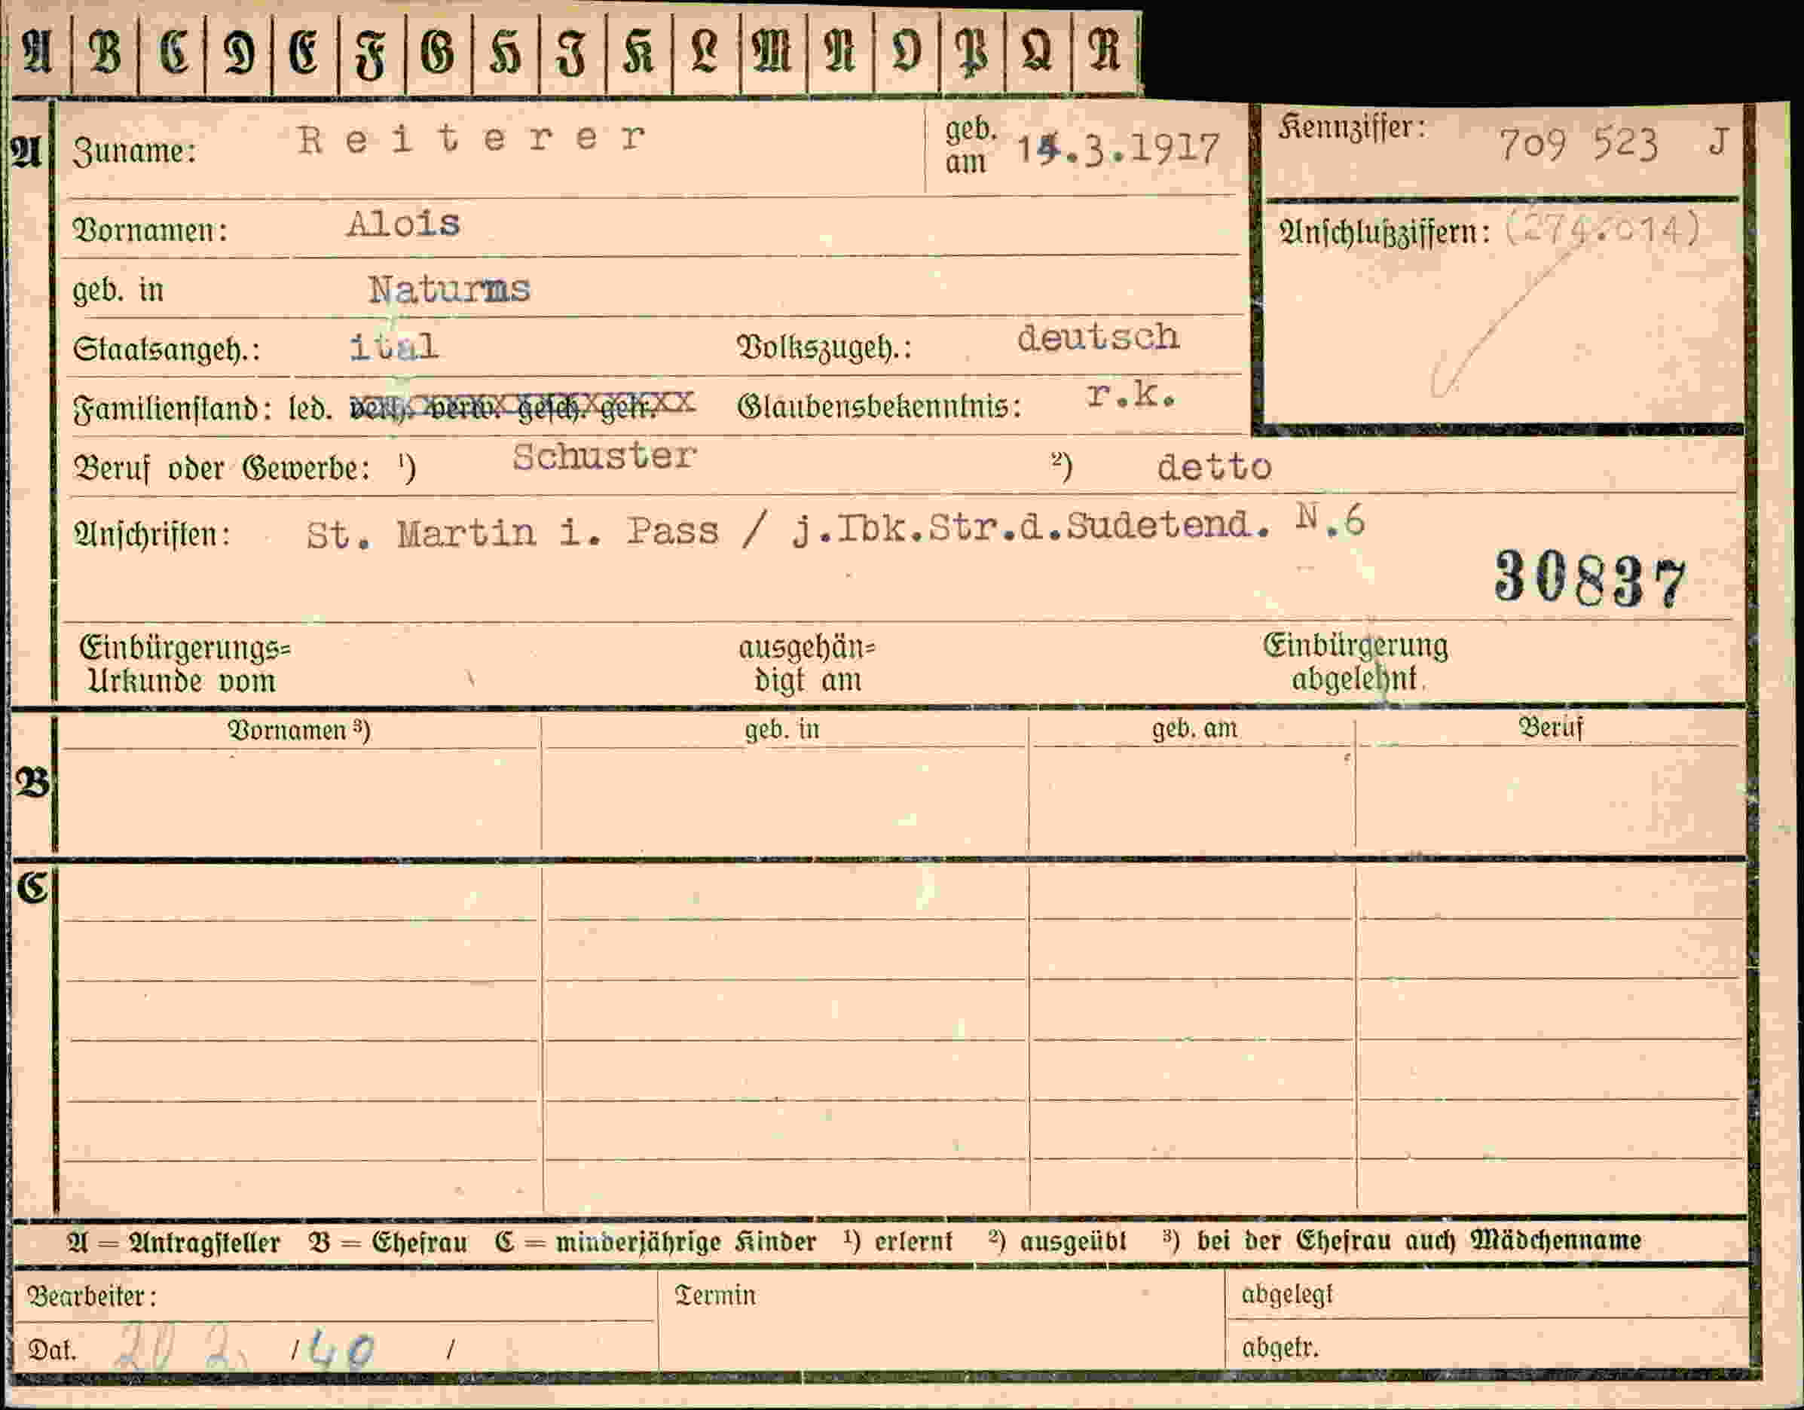The height and width of the screenshot is (1410, 1804).
Task: Click the 'Familienstand:' label
Action: click(173, 410)
